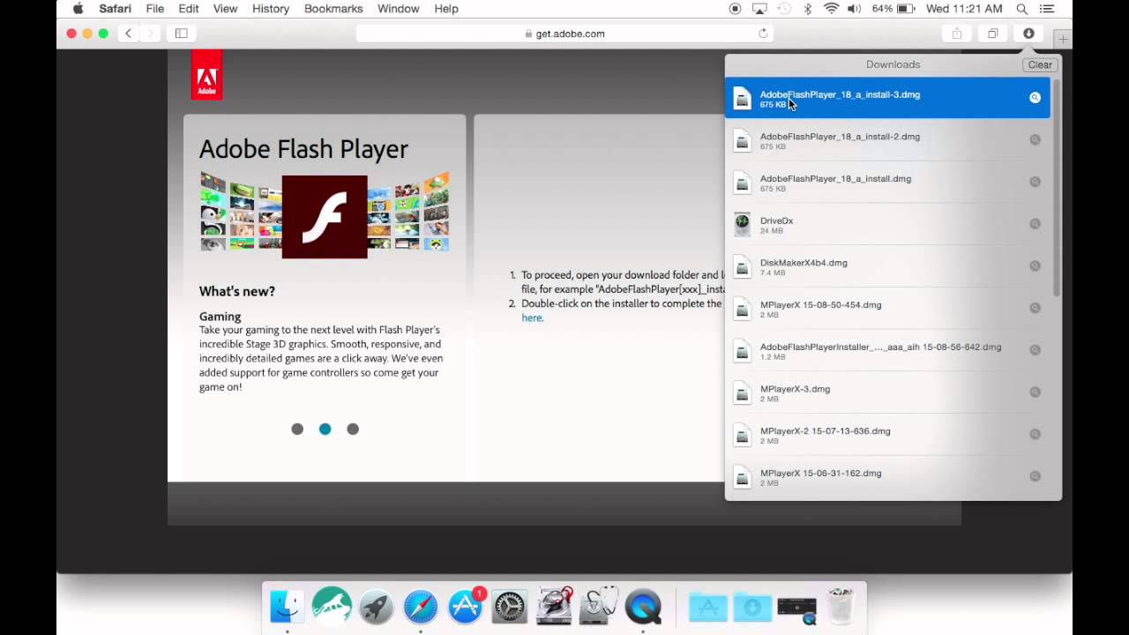The width and height of the screenshot is (1129, 635).
Task: Open the History menu
Action: (x=271, y=9)
